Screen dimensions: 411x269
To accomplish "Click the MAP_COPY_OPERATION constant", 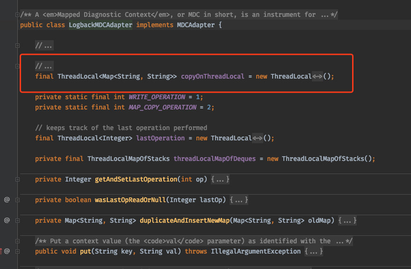I will [x=162, y=107].
